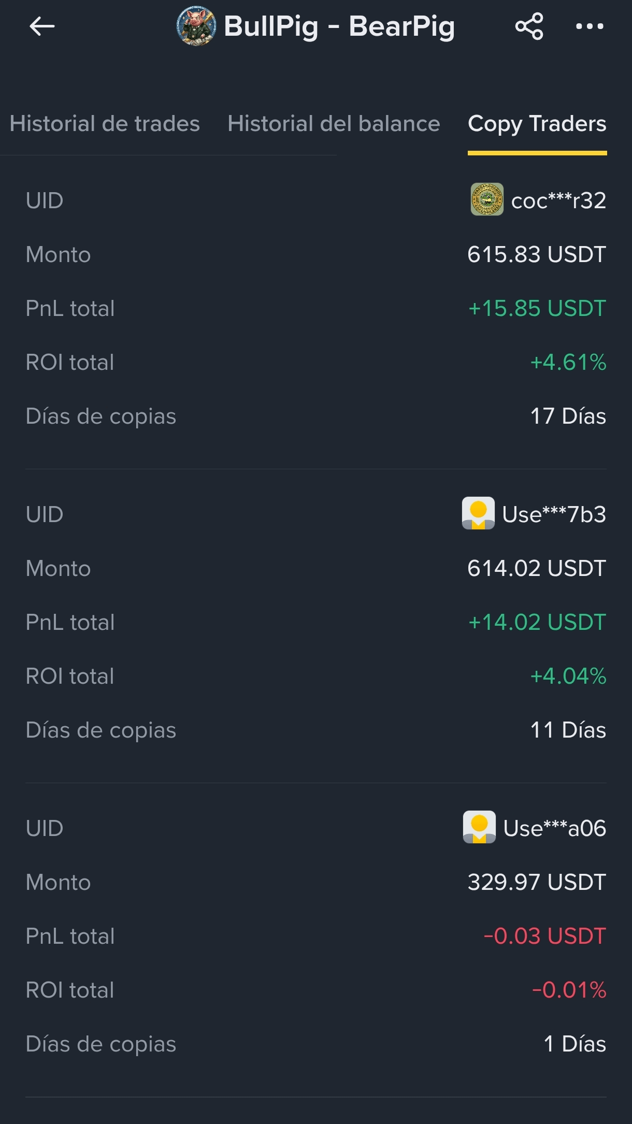Image resolution: width=632 pixels, height=1124 pixels.
Task: Tap the -0.03 USDT PnL value
Action: coord(544,936)
